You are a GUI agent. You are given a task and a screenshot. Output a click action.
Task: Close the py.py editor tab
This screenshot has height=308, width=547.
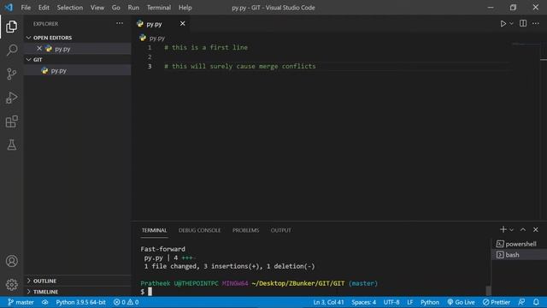pos(182,23)
